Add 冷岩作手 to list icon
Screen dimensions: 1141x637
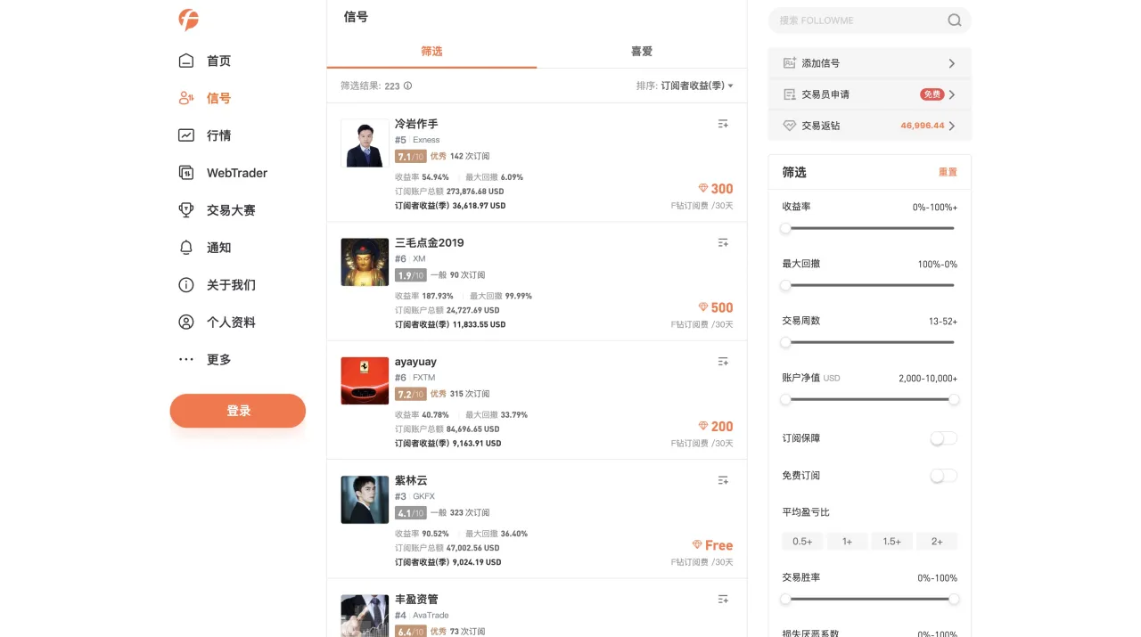point(723,124)
